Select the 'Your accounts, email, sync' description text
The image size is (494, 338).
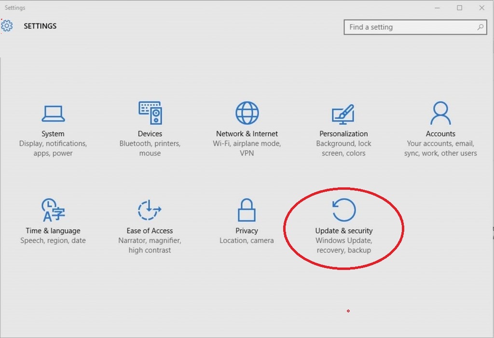[x=440, y=148]
